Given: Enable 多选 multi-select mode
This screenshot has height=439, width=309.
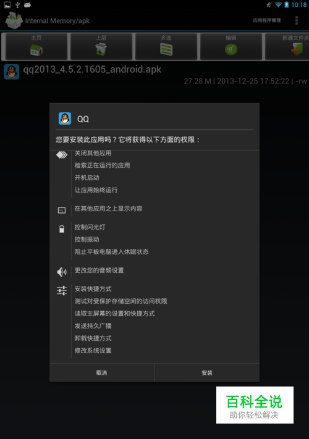Looking at the screenshot, I should 166,46.
